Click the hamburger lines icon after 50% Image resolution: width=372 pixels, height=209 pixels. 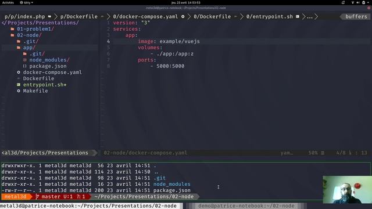323,153
